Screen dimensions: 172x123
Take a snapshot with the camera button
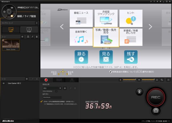[156, 111]
